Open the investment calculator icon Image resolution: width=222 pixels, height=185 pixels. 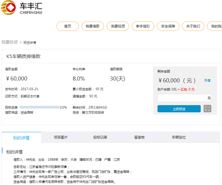207,109
